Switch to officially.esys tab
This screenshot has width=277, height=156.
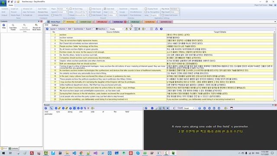(x=102, y=22)
